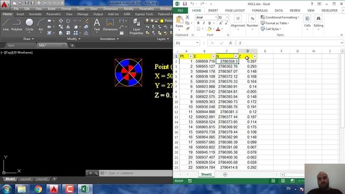Open the Modify menu in AutoCAD menu bar
The image size is (345, 194).
tap(128, 9)
